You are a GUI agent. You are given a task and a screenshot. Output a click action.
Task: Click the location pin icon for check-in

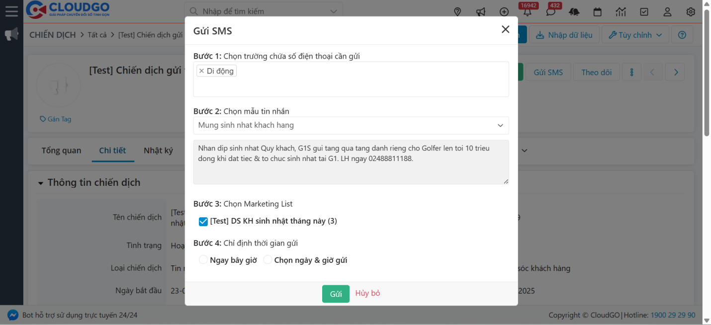[x=457, y=11]
